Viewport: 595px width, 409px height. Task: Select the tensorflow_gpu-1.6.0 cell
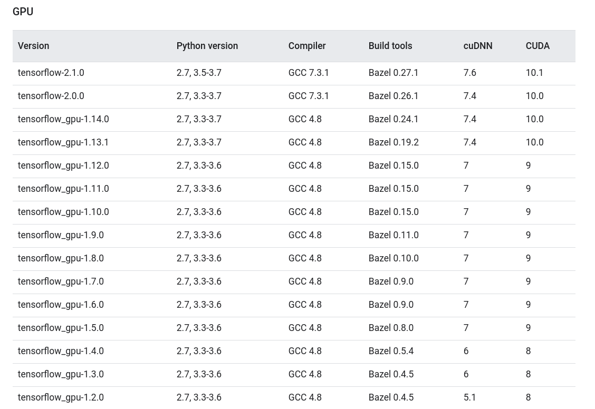click(61, 305)
